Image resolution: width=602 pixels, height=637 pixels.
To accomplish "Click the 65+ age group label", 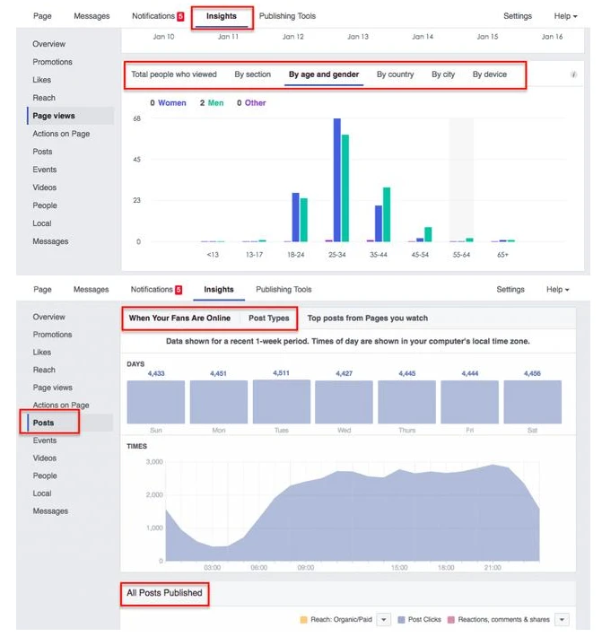I will click(x=503, y=255).
